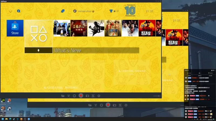Screen dimensions: 216x121
Task: Open the Romance of Three Kingdoms 12 tile
Action: click(79, 28)
